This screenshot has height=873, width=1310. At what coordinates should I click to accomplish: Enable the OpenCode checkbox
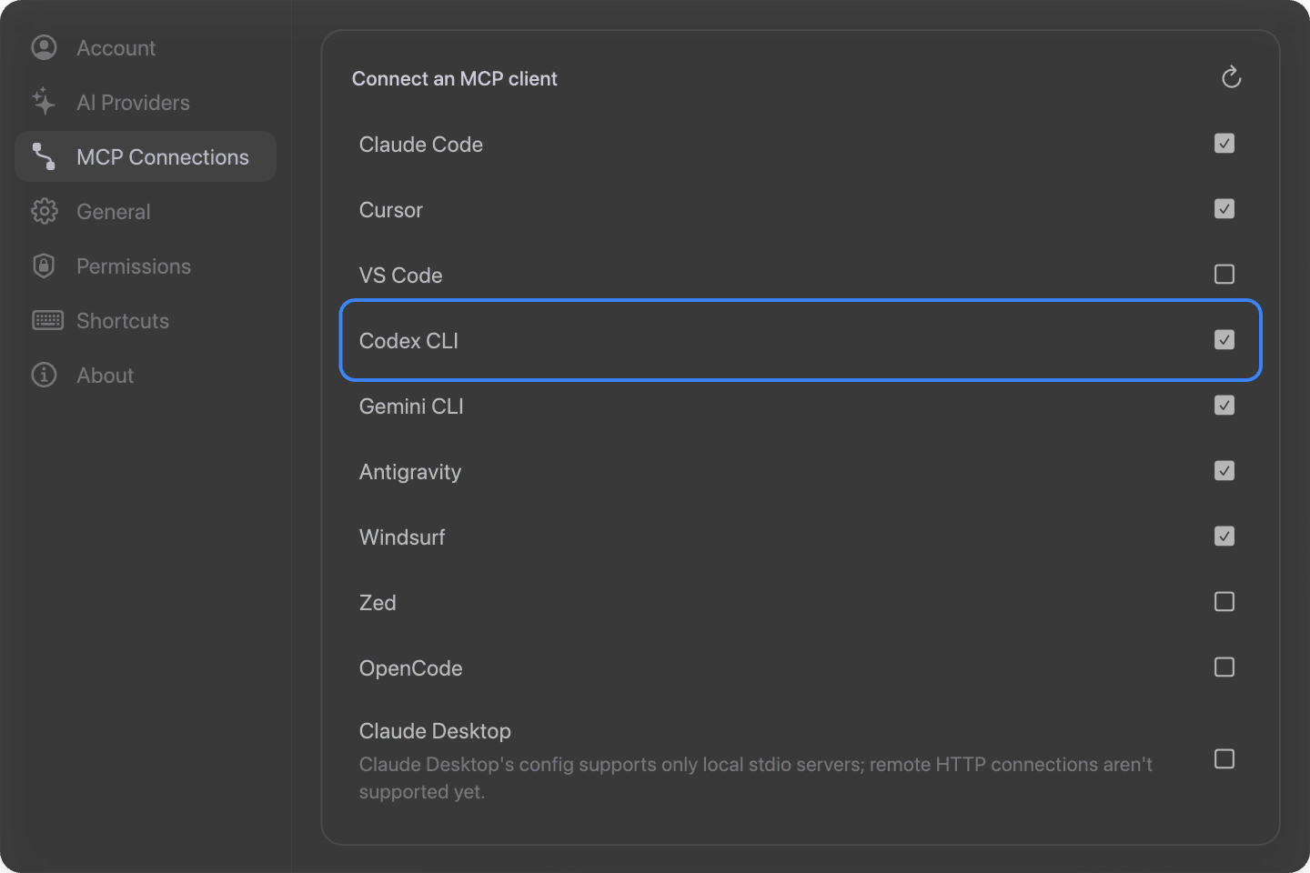[x=1224, y=667]
